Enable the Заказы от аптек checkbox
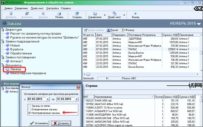The height and width of the screenshot is (127, 203). coord(29,106)
